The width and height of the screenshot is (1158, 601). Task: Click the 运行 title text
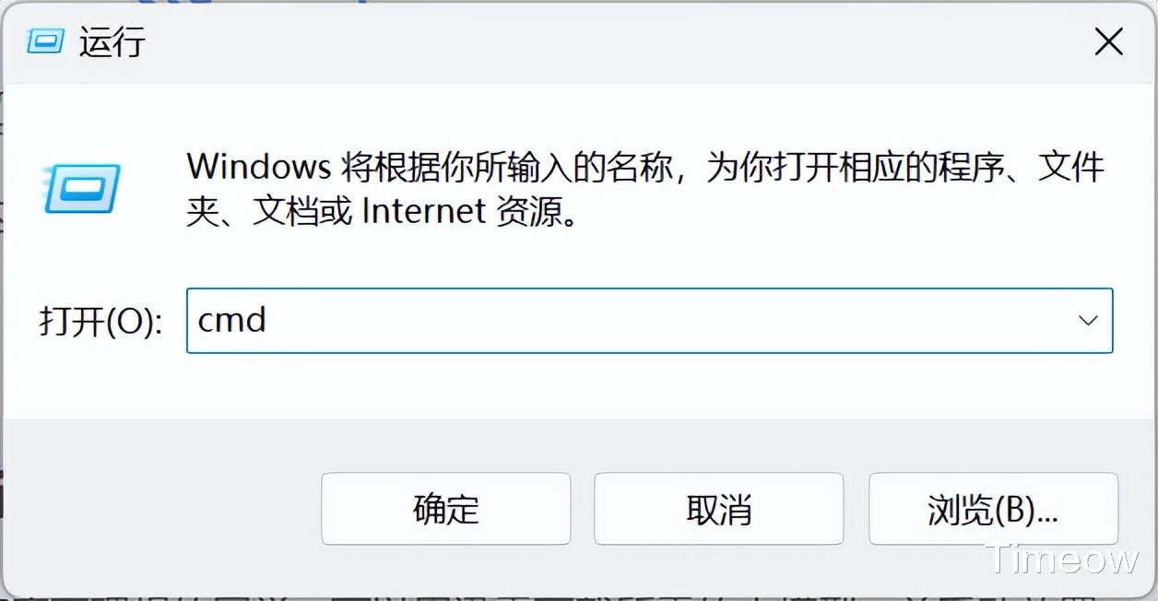click(112, 42)
